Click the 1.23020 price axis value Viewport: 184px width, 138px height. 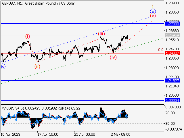pyautogui.click(x=172, y=68)
